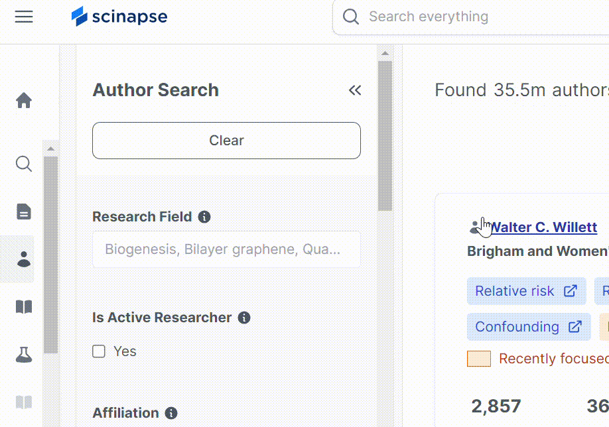
Task: Click the Is Active Researcher info icon
Action: (x=245, y=318)
